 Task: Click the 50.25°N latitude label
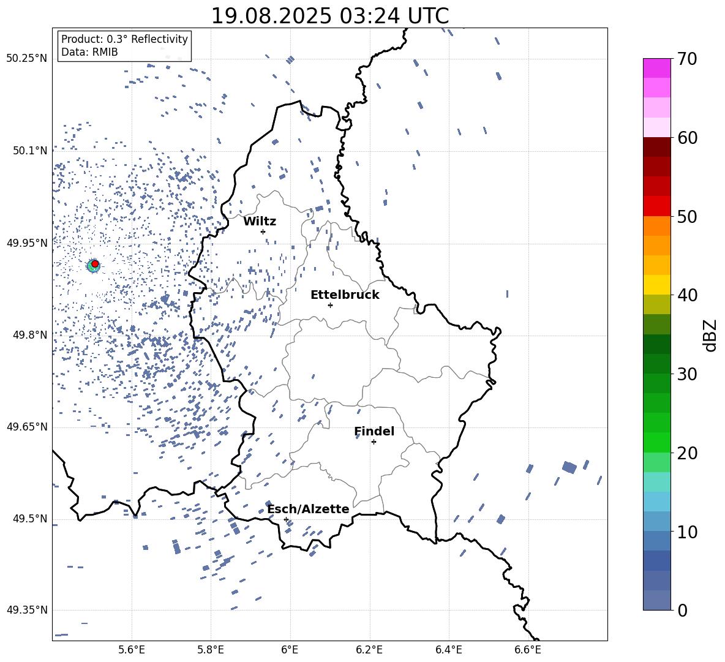27,59
